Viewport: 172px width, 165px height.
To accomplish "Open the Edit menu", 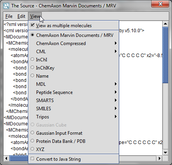I will coord(21,16).
